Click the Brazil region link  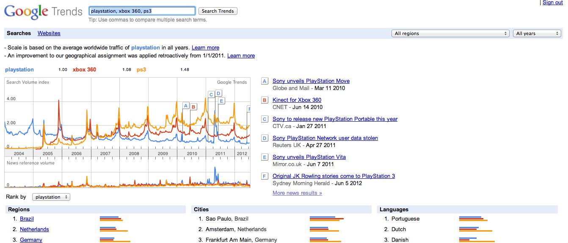click(27, 219)
